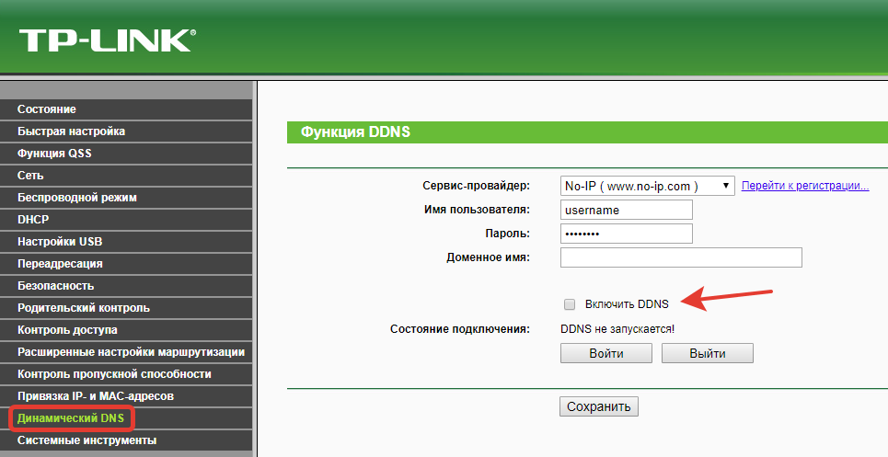The image size is (888, 457).
Task: Go to DHCP settings
Action: pos(33,220)
